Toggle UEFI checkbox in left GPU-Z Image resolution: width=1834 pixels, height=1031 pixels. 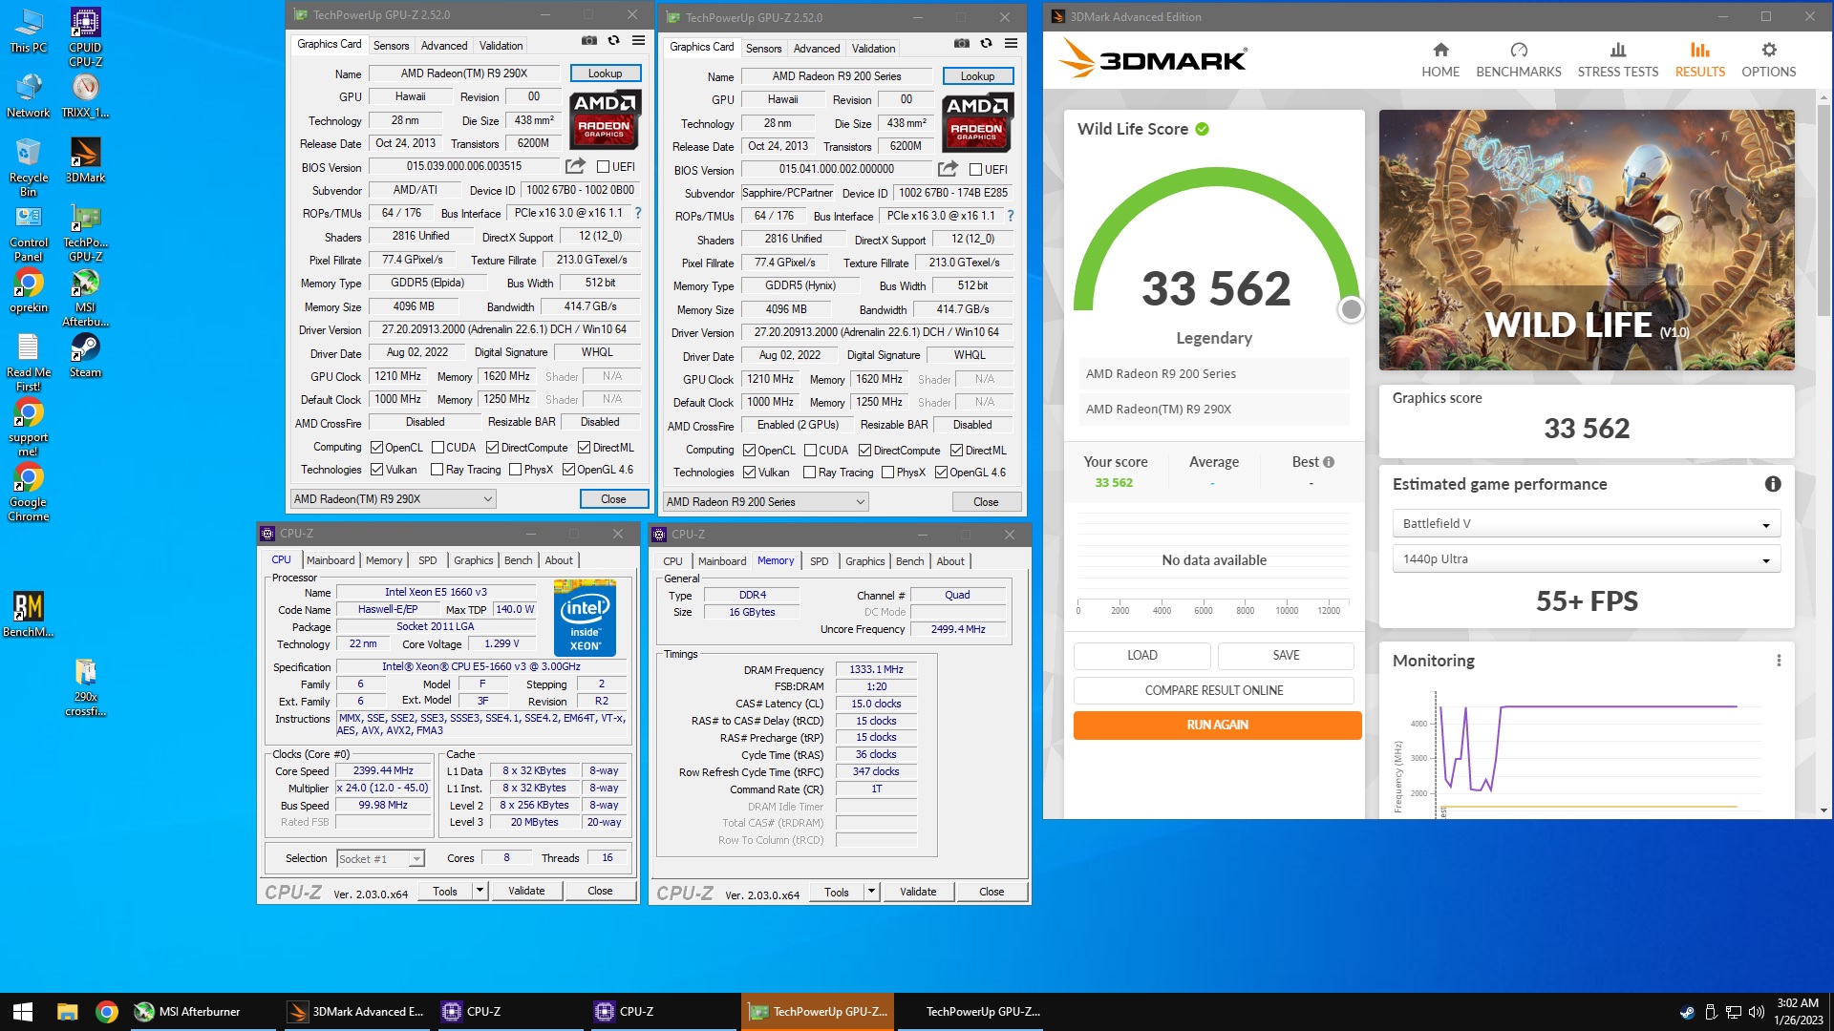click(604, 167)
